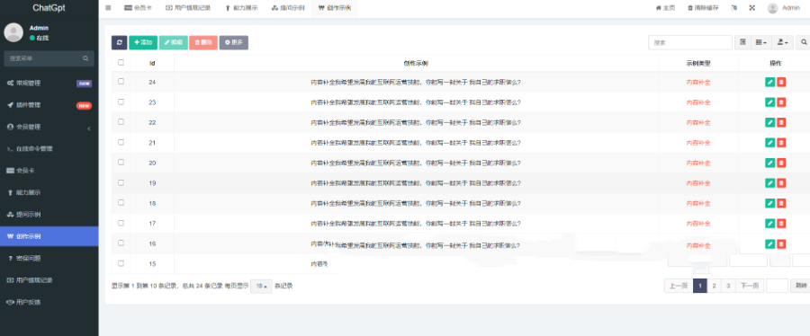
Task: Check the checkbox for row Id 21
Action: (x=121, y=142)
